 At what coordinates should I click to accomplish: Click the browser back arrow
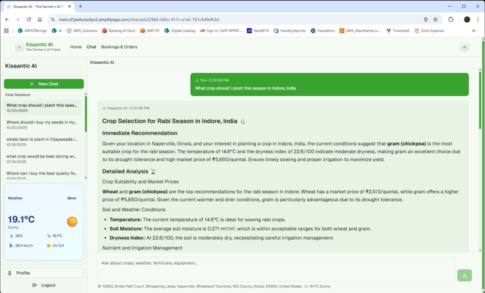point(7,19)
